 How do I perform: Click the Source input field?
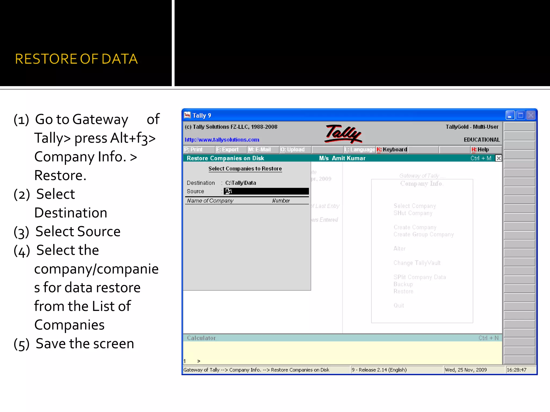click(266, 191)
